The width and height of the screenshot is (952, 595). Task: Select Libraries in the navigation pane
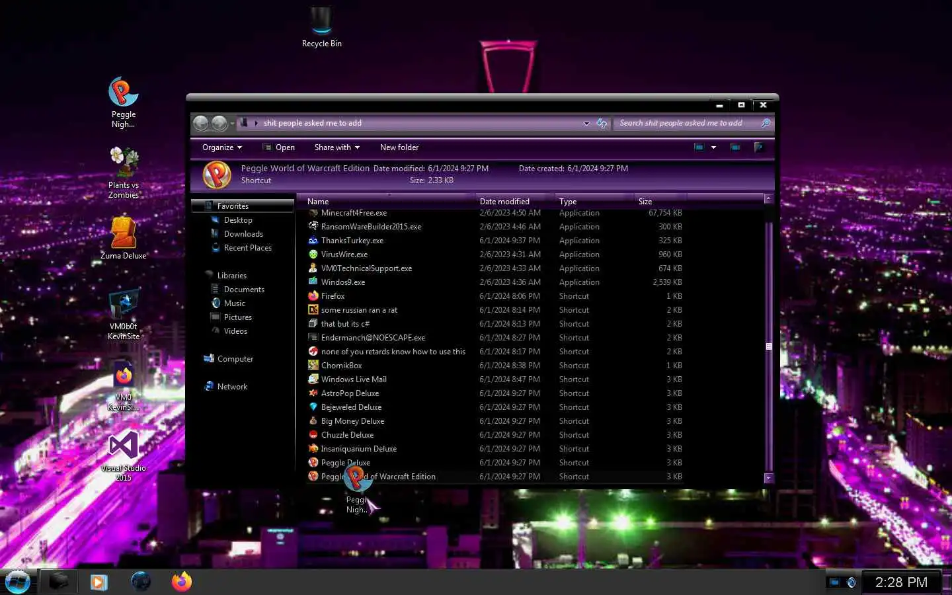coord(232,276)
